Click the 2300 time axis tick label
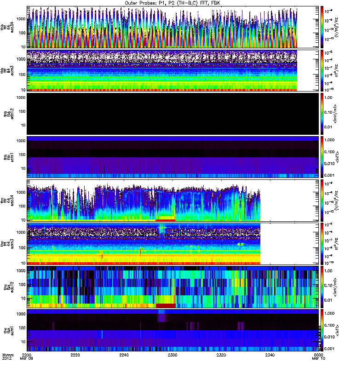This screenshot has width=345, height=368. click(172, 356)
